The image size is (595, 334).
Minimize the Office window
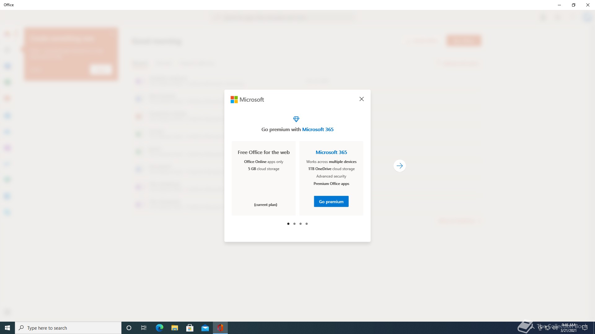point(559,5)
